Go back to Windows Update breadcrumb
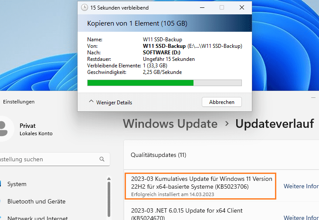Viewport: 319px width, 220px height. pyautogui.click(x=170, y=123)
